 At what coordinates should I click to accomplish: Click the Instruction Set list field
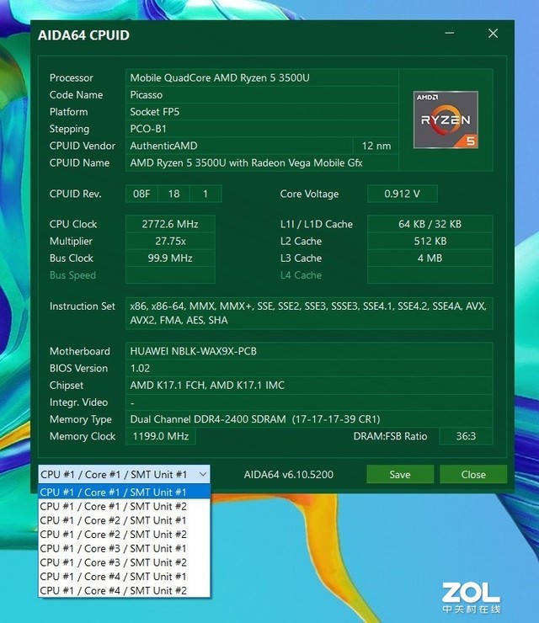point(309,313)
